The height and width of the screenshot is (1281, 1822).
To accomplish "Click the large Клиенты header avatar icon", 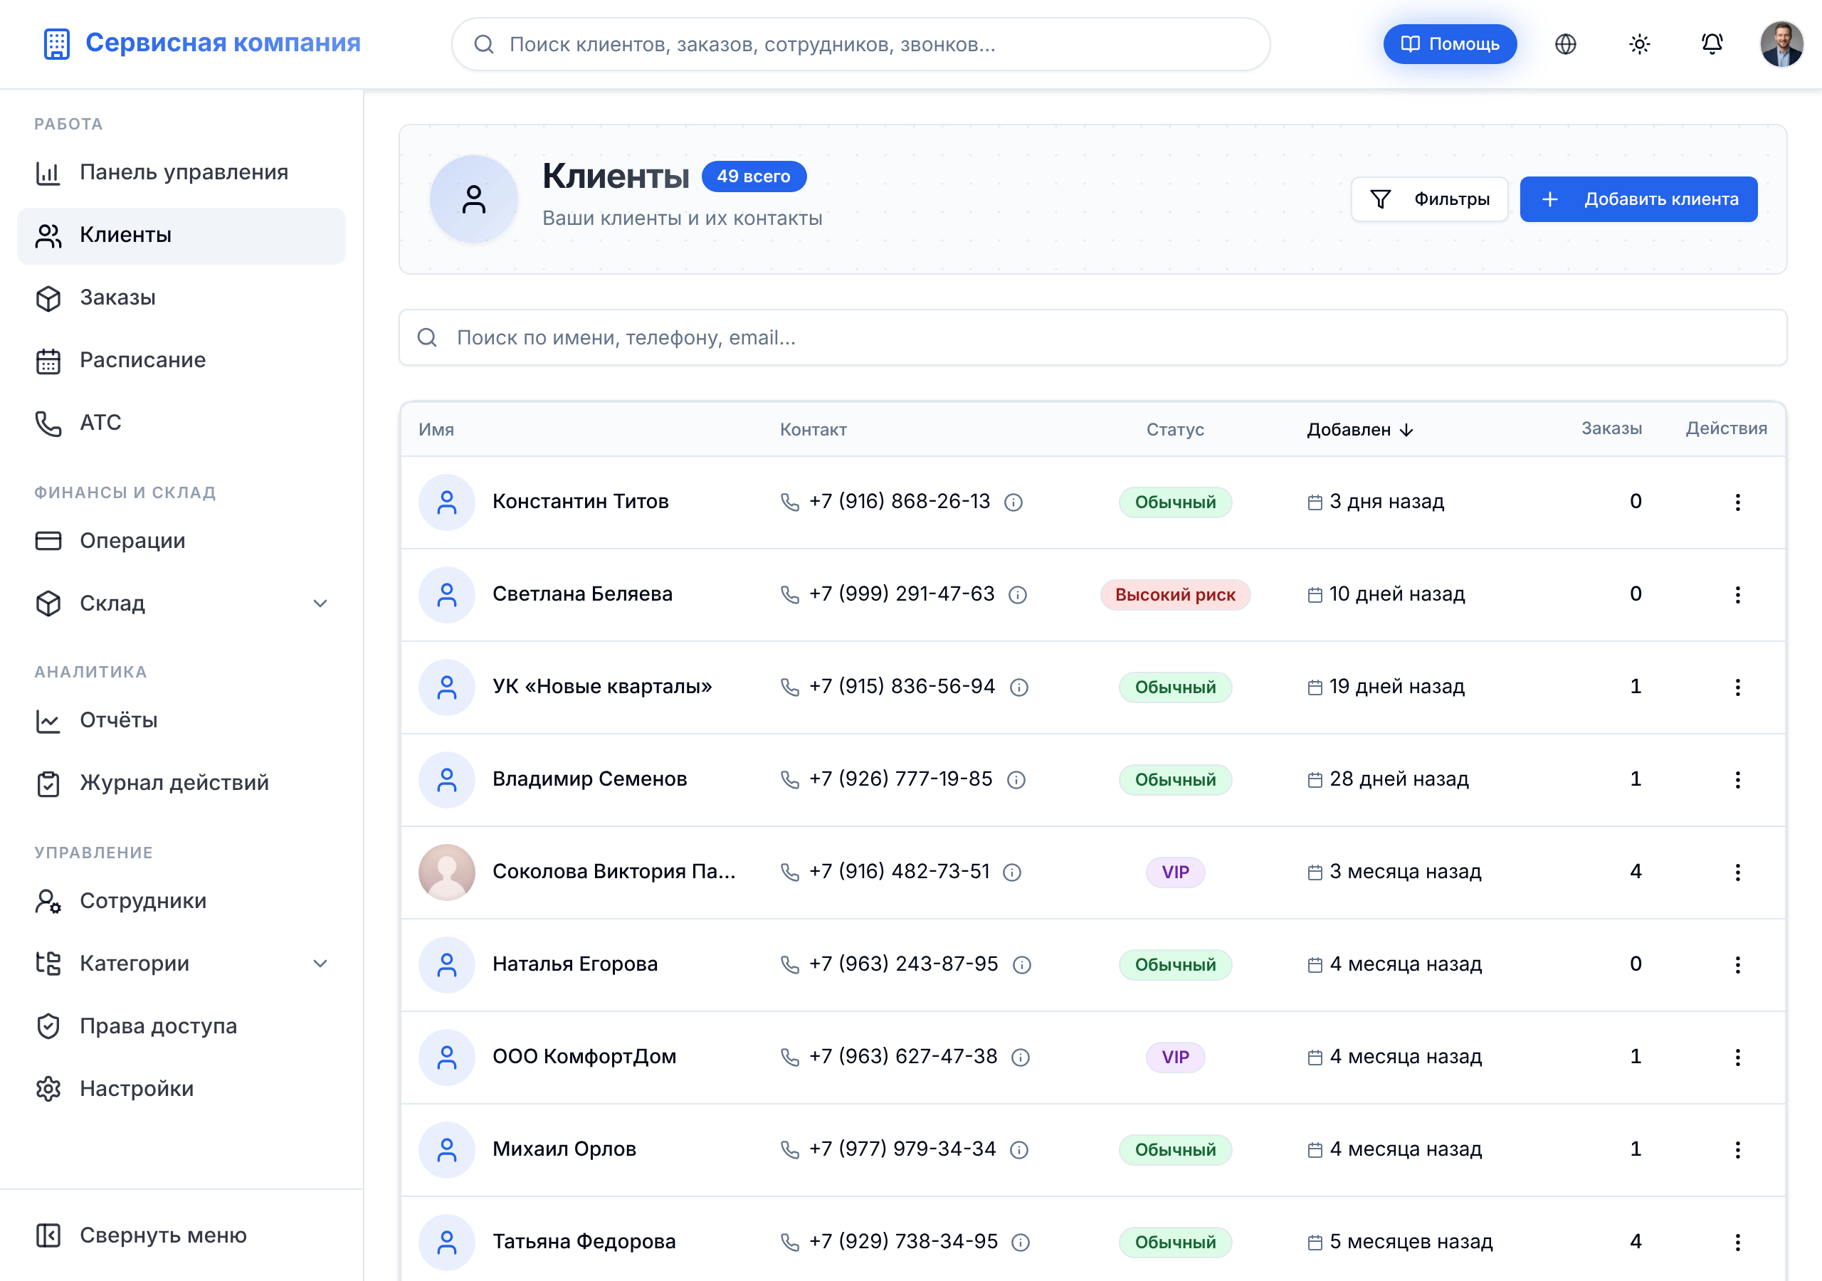I will [x=474, y=199].
